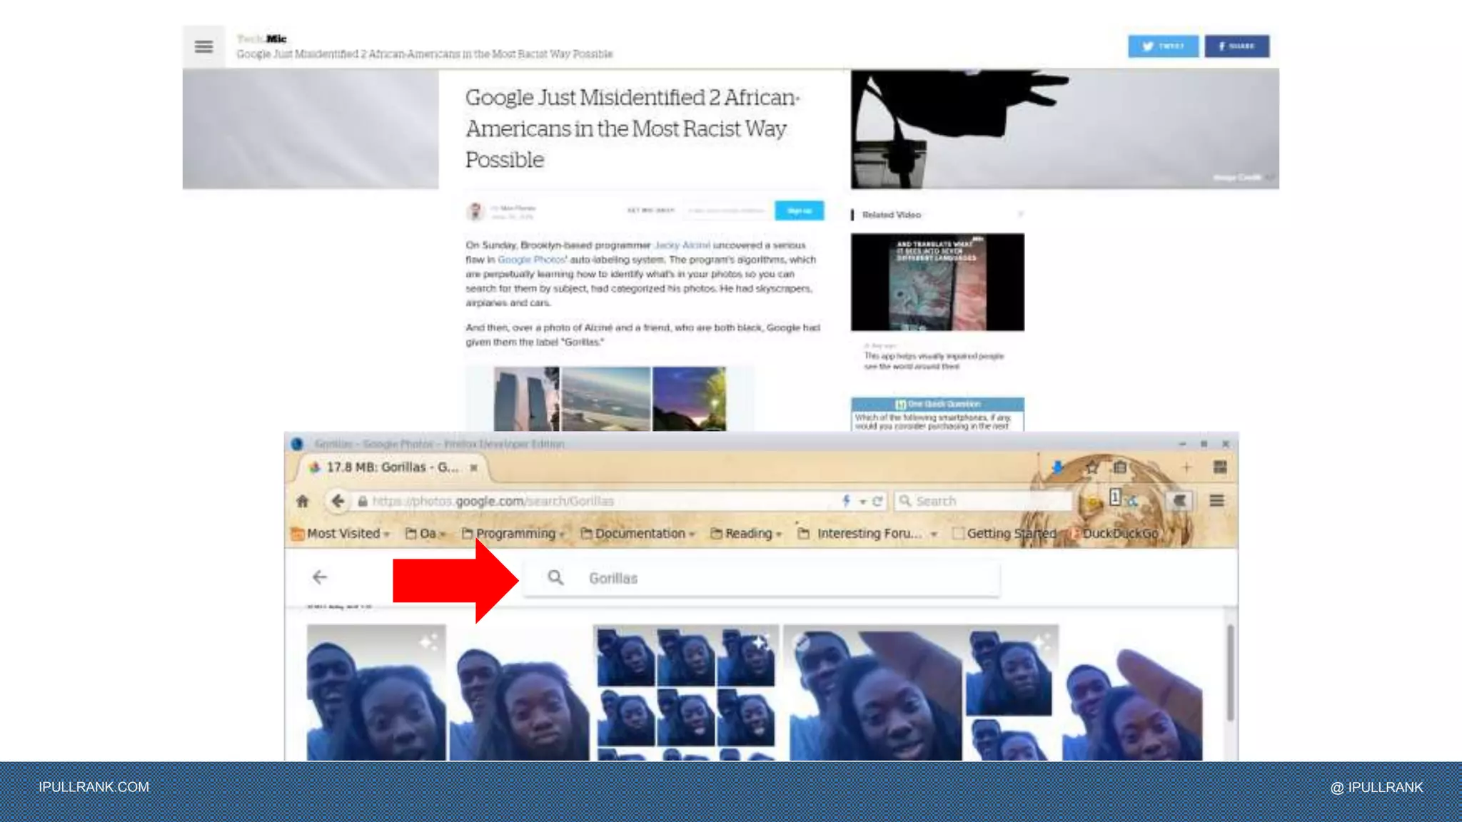The height and width of the screenshot is (822, 1462).
Task: Open the Firefox hamburger menu
Action: [x=1216, y=501]
